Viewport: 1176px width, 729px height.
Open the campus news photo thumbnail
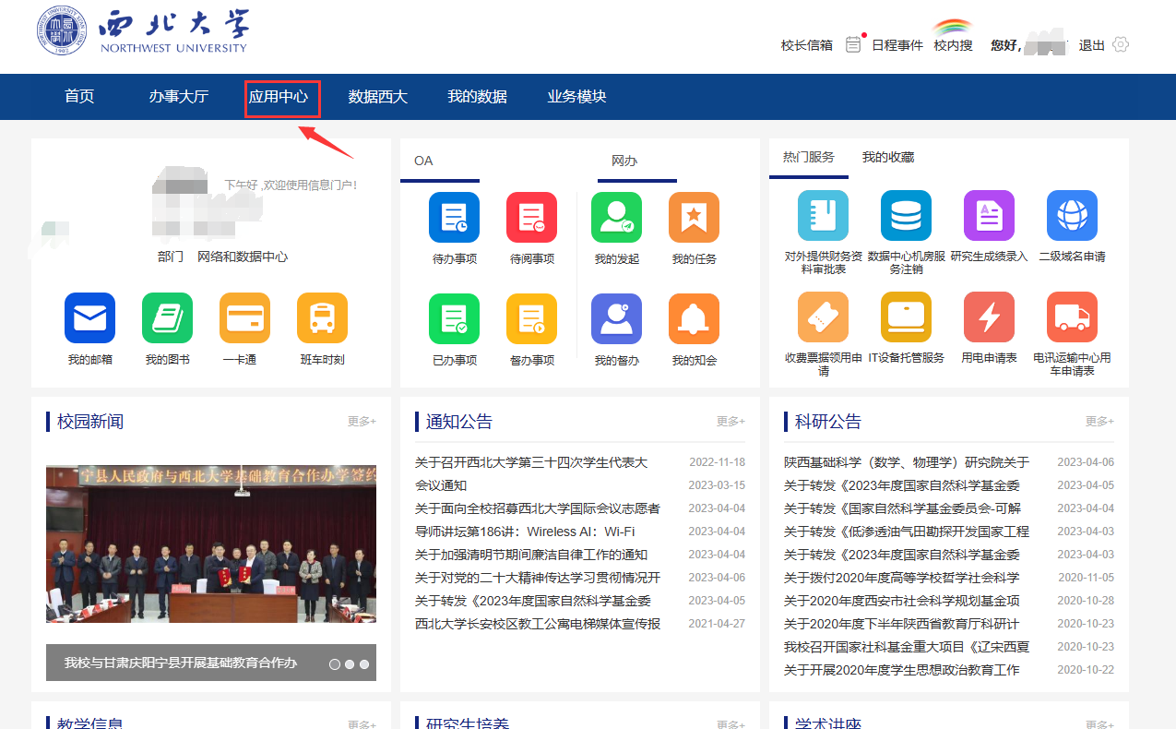coord(211,544)
